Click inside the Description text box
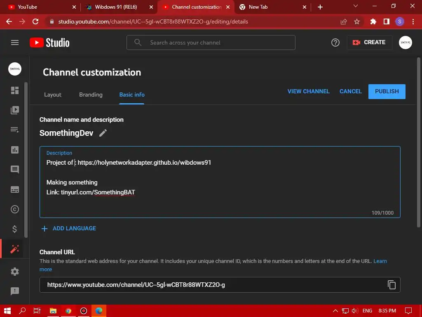The height and width of the screenshot is (317, 422). click(220, 182)
